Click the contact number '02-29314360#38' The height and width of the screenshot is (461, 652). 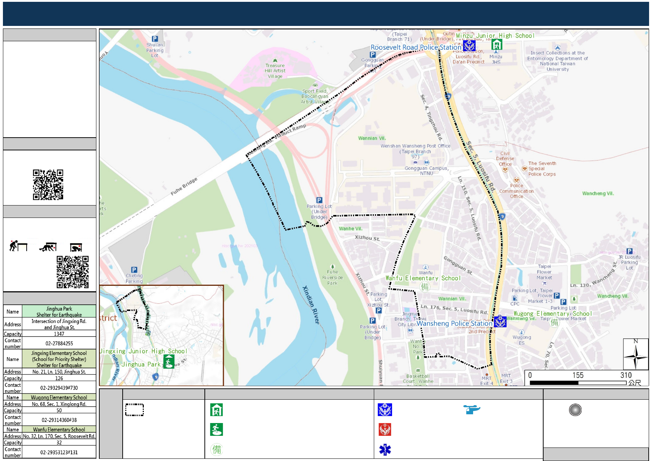click(x=59, y=420)
